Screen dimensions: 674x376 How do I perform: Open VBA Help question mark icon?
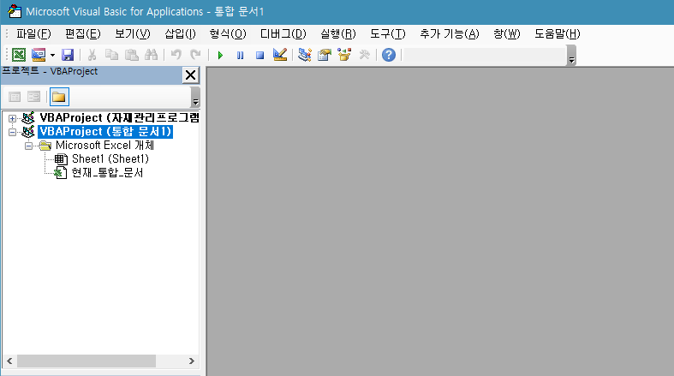point(389,55)
